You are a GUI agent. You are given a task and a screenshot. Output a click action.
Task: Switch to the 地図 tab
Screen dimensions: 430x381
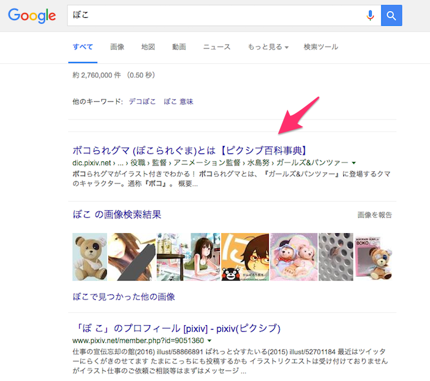(148, 47)
